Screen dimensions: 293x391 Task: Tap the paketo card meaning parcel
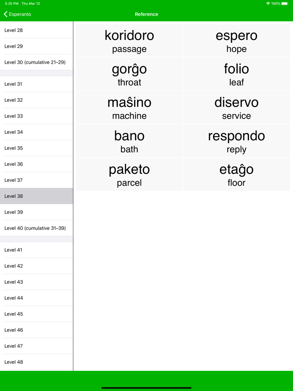pos(129,174)
